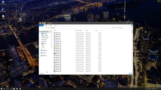
Task: Expand the OneDrive tree node
Action: coord(40,50)
